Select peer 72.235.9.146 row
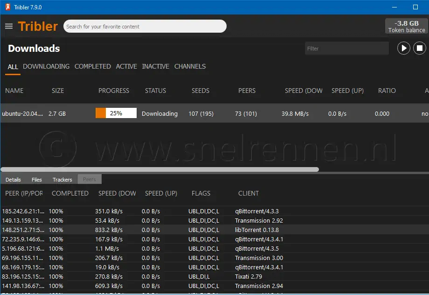The width and height of the screenshot is (429, 295). click(214, 239)
